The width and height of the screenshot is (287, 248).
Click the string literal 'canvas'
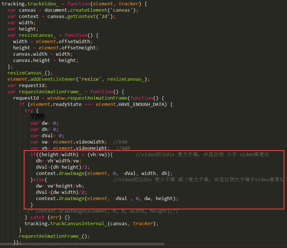click(x=122, y=10)
